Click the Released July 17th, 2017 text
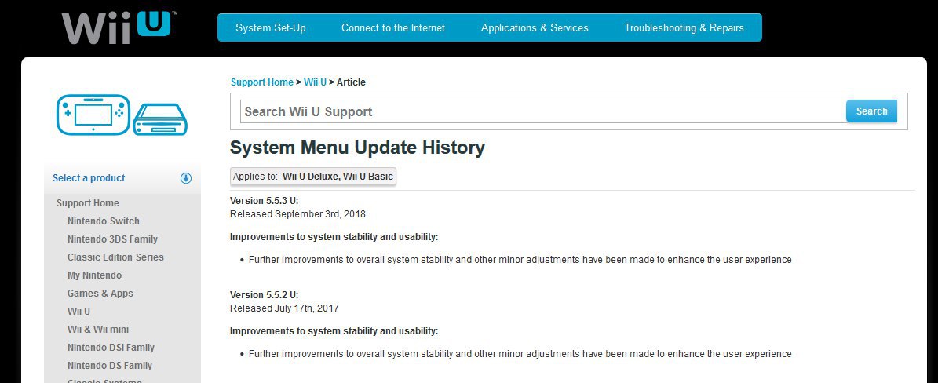 pyautogui.click(x=285, y=308)
